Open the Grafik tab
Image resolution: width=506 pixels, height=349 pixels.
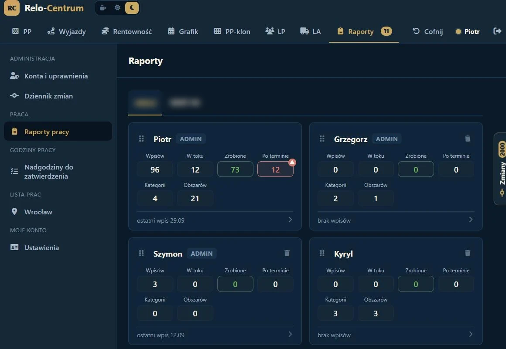(183, 31)
